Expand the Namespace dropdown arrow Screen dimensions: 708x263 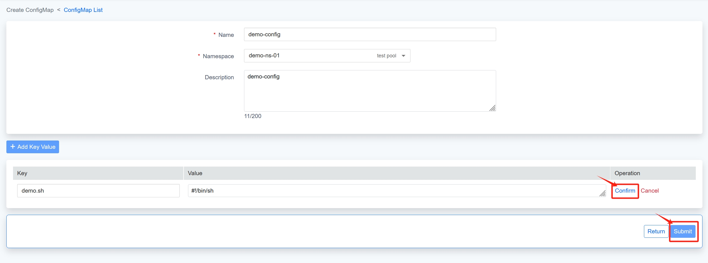point(404,56)
